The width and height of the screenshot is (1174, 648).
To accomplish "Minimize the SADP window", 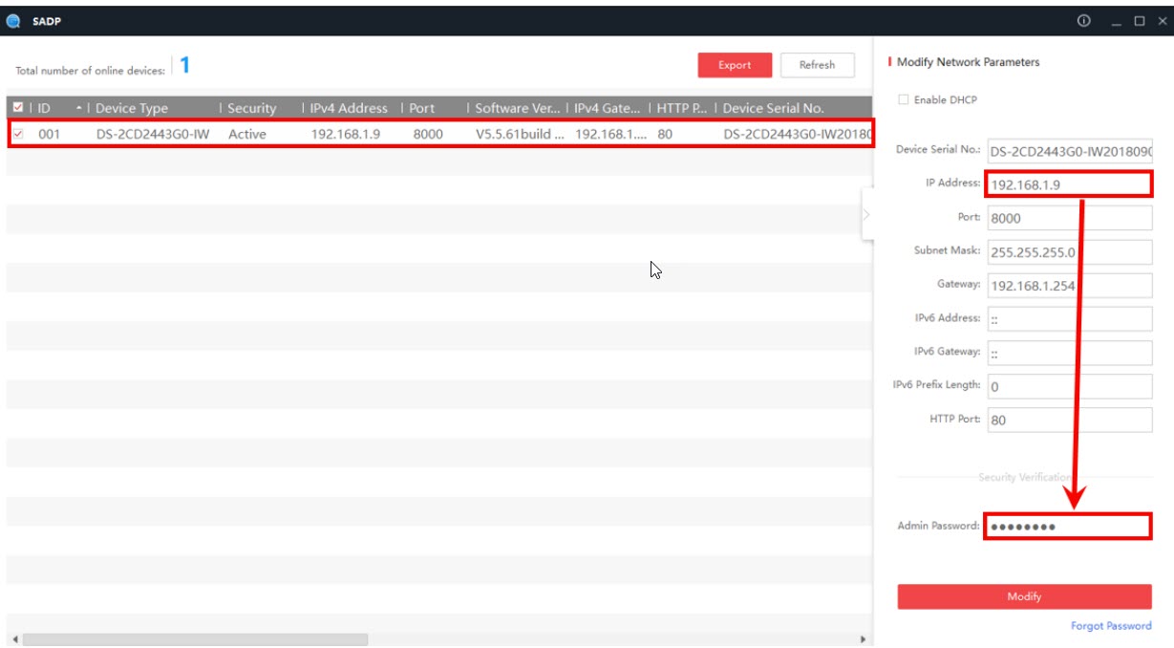I will (1116, 21).
